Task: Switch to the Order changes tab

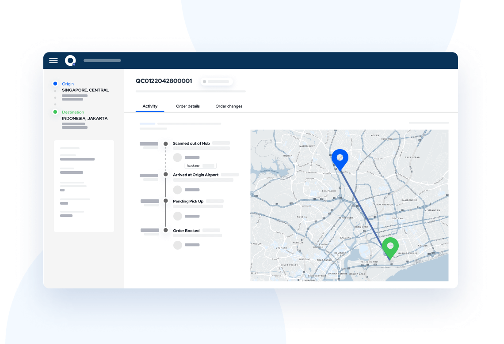Action: click(229, 106)
